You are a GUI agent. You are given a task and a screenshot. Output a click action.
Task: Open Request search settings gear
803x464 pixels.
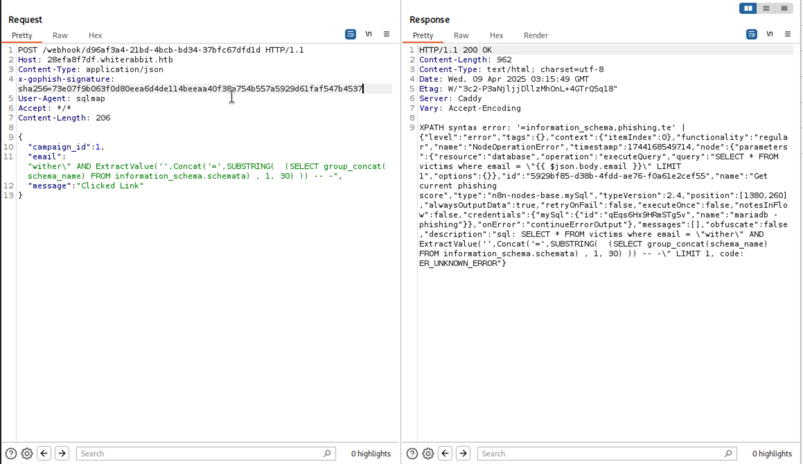click(x=27, y=453)
